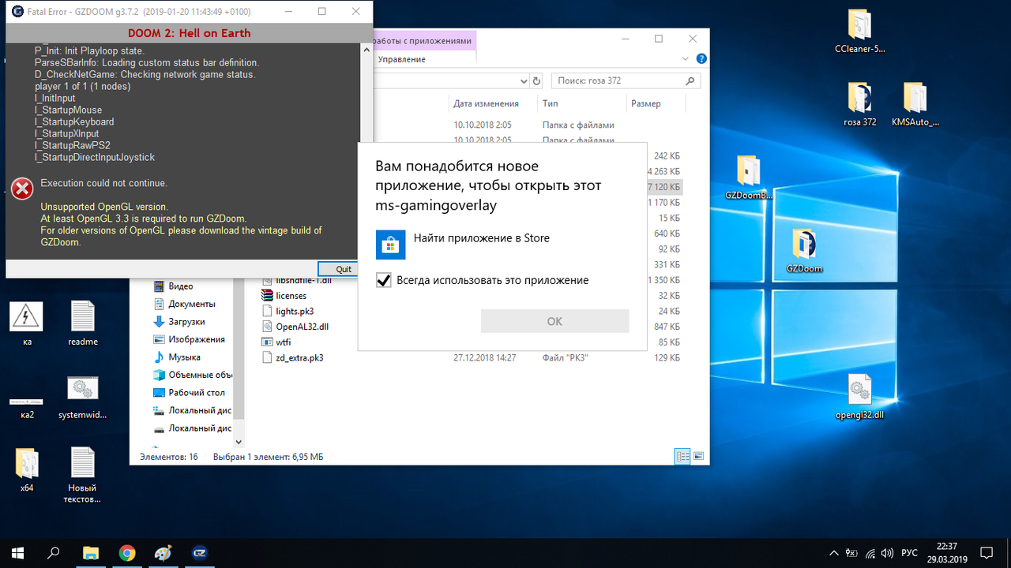Select the 7 120 КБ highlighted file size
Viewport: 1011px width, 568px height.
(x=663, y=187)
